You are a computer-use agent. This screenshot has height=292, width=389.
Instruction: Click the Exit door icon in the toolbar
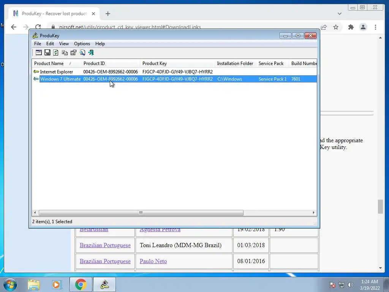pyautogui.click(x=91, y=52)
